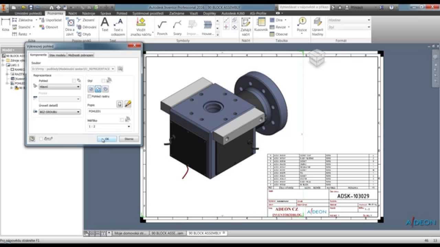Click the Popis POHLED1 text field
Image resolution: width=440 pixels, height=247 pixels.
point(109,111)
